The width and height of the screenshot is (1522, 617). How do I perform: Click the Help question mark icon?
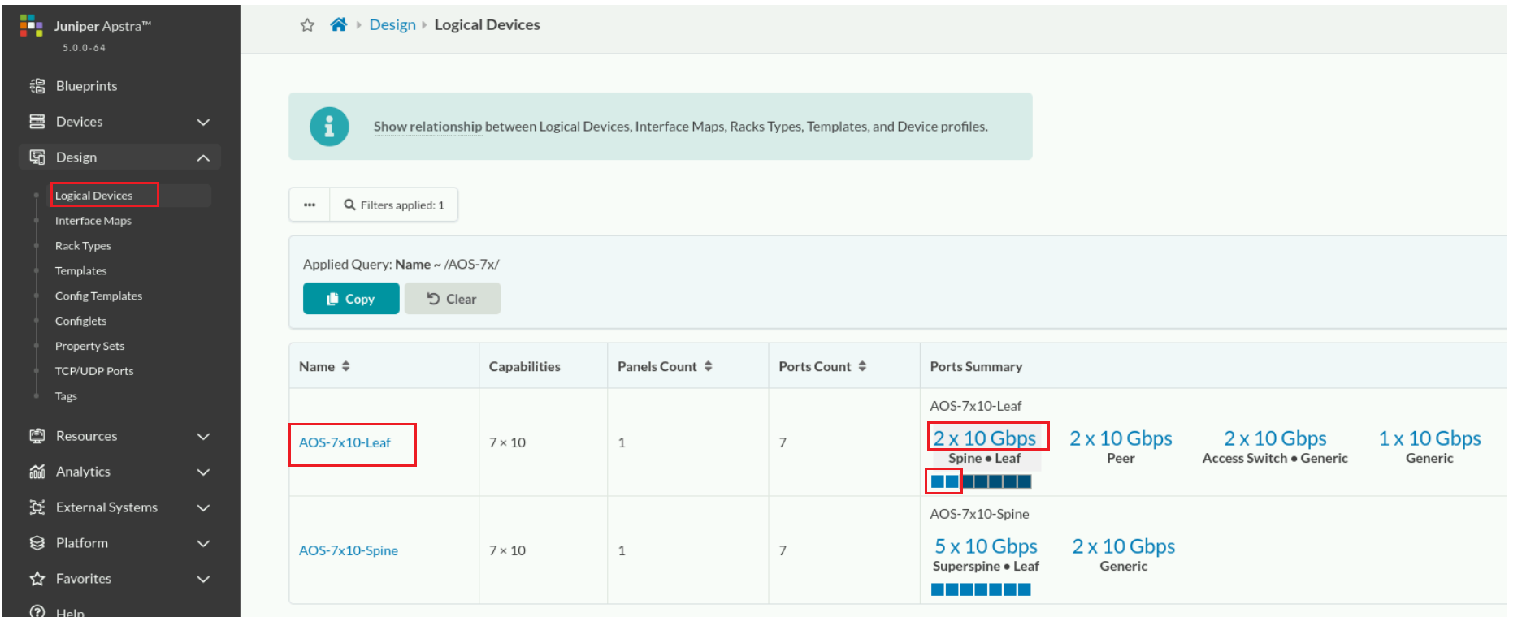37,611
